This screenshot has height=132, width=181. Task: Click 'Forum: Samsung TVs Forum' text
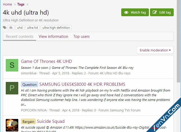click(119, 110)
